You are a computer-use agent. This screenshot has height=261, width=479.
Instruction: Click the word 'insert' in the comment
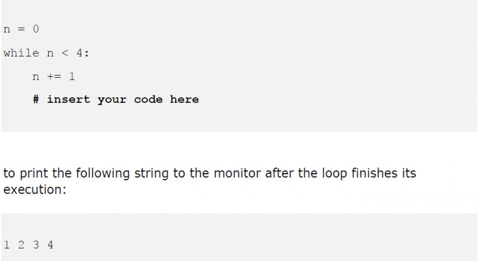68,99
